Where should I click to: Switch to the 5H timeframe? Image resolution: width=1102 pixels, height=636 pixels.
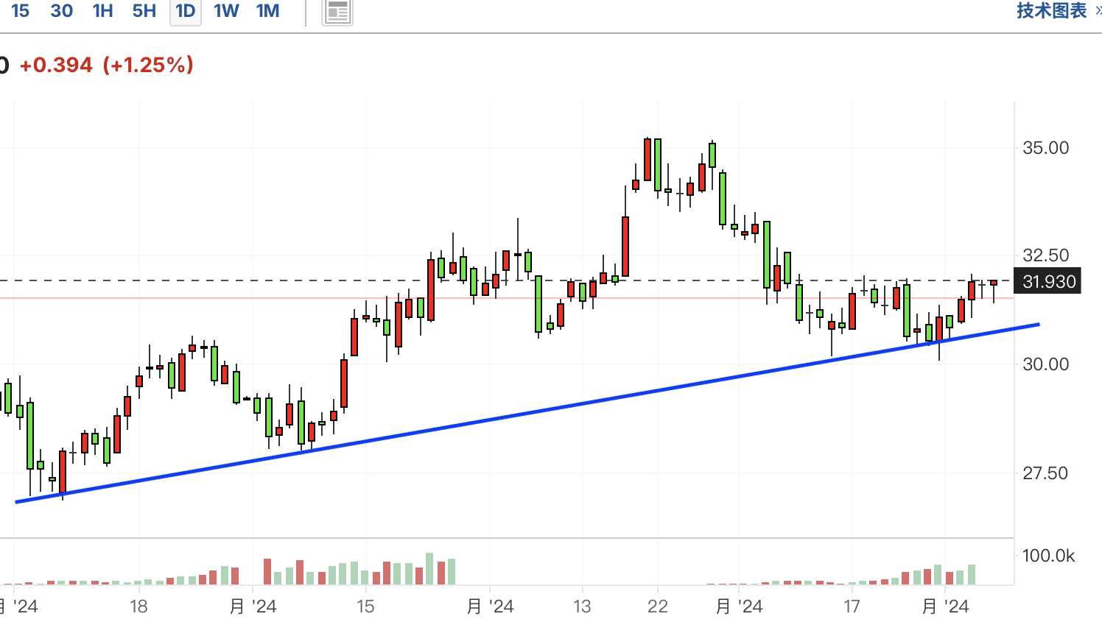point(144,11)
